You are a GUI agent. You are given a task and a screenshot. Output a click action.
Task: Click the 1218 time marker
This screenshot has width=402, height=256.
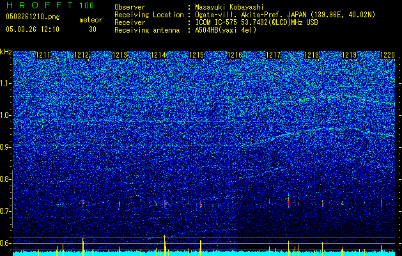coord(311,55)
